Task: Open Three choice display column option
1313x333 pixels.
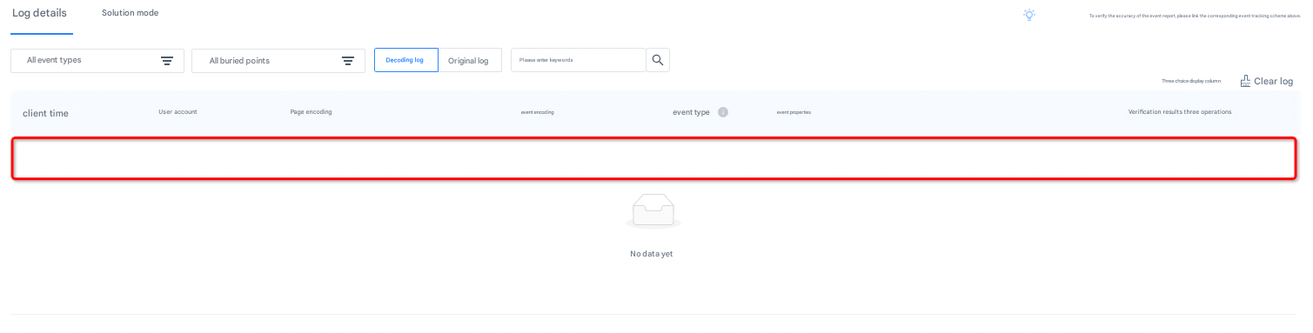Action: click(x=1191, y=81)
